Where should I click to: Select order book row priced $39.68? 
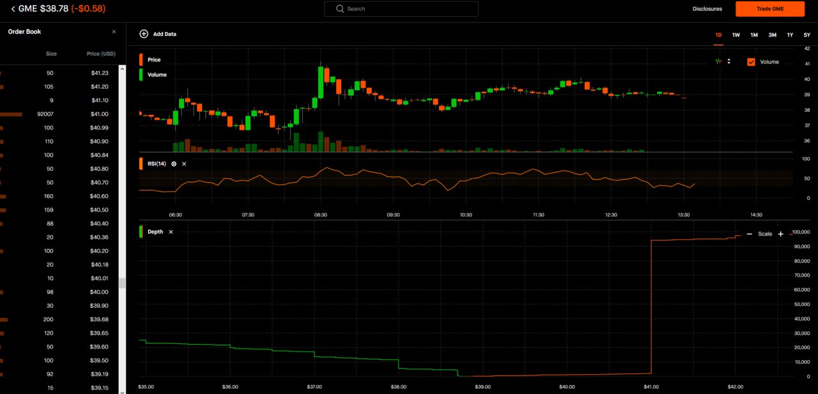[59, 320]
